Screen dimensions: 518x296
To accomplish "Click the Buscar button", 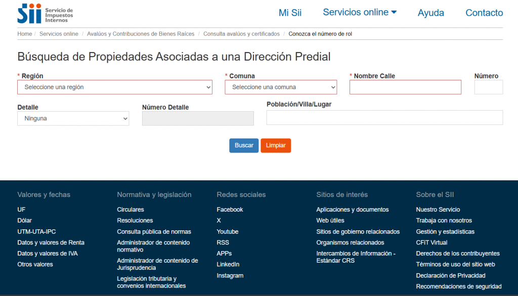I will click(244, 145).
